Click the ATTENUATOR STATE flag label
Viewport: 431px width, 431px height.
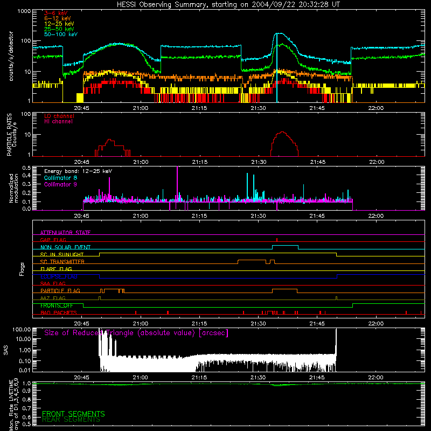(x=65, y=233)
